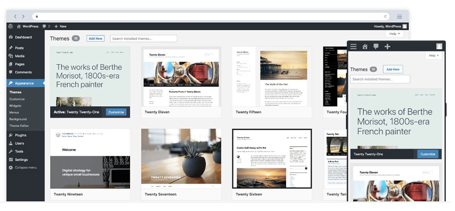
Task: Click Customize on the active Twenty Twenty-One card
Action: [116, 112]
